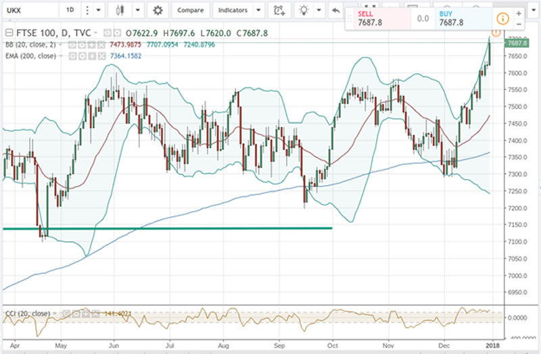Click the Jun label on time axis
The height and width of the screenshot is (354, 541).
(114, 345)
